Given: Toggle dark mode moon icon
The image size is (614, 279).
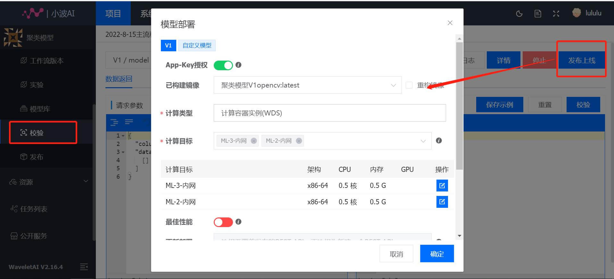Looking at the screenshot, I should pos(519,13).
